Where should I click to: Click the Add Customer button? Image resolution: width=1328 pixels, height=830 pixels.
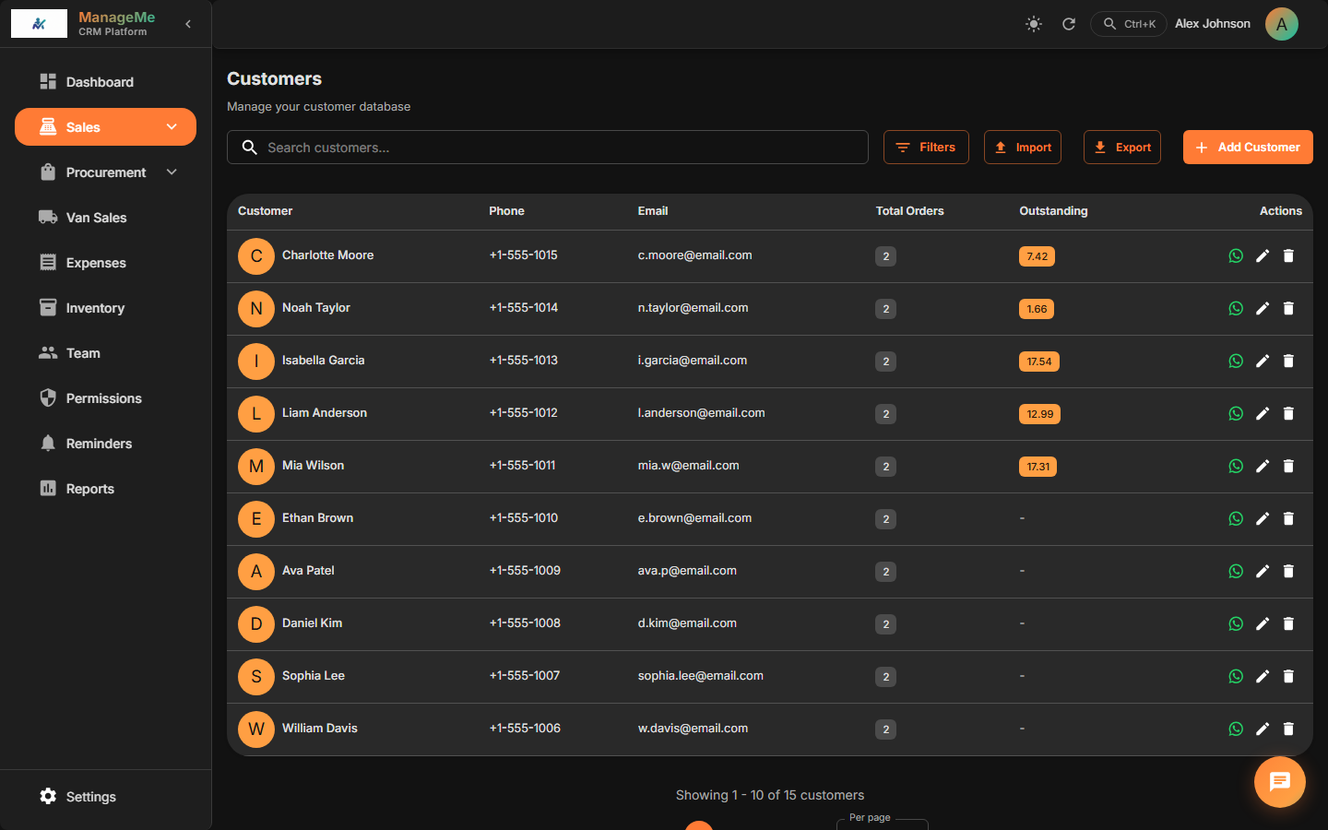click(x=1248, y=148)
